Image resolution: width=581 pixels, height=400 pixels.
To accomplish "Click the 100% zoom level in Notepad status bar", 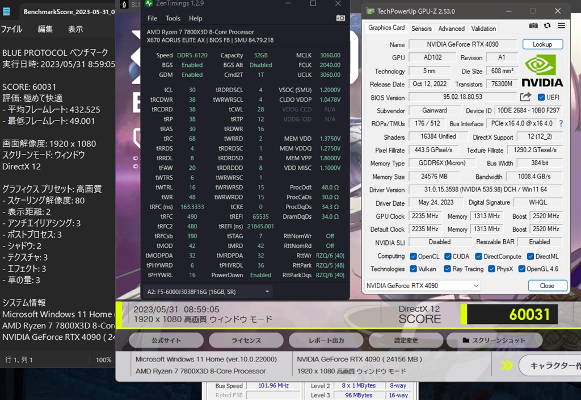I will point(103,360).
